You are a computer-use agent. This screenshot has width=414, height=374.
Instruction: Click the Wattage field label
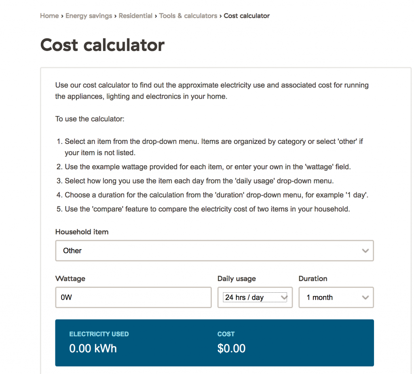[x=70, y=279]
